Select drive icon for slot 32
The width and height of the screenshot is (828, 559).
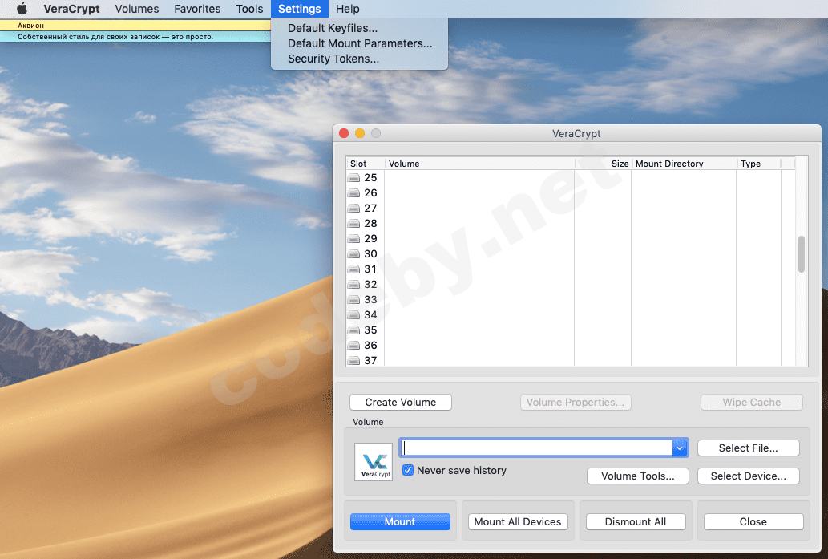353,285
